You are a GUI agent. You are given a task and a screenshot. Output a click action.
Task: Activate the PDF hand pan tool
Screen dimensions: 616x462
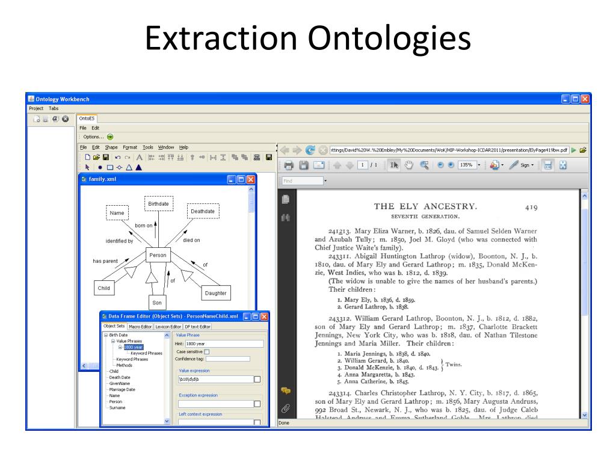(409, 165)
